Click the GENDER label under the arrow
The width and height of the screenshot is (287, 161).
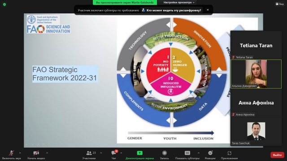135,138
